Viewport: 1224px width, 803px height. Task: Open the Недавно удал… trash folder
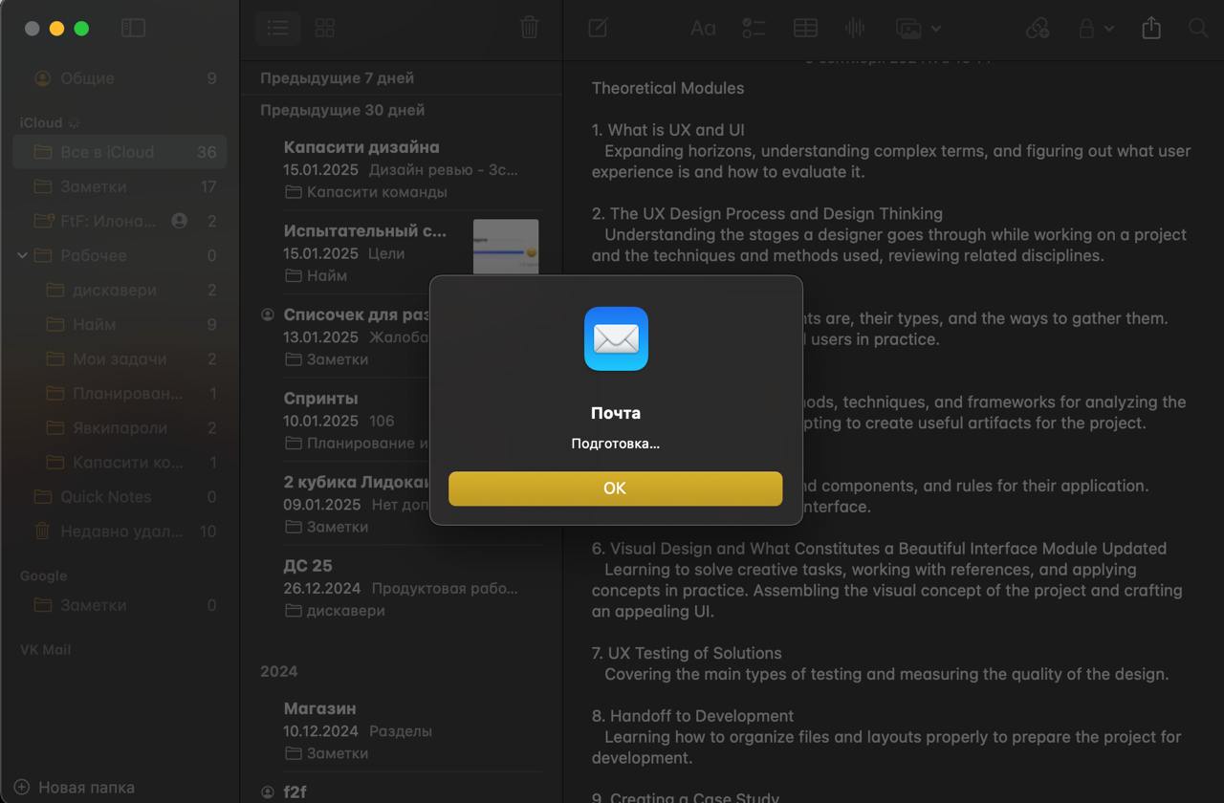click(x=120, y=531)
